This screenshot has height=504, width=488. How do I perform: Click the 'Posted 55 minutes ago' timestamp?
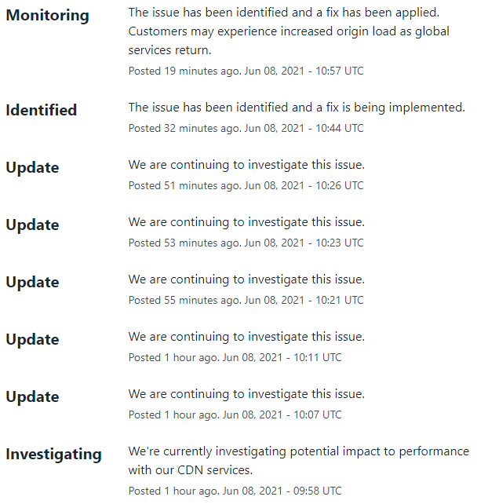pyautogui.click(x=246, y=300)
